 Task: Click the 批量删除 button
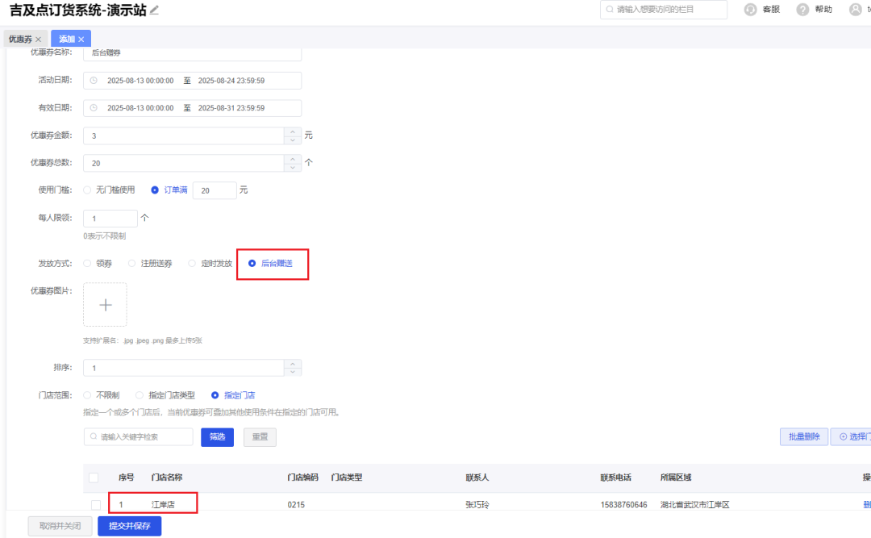[804, 437]
